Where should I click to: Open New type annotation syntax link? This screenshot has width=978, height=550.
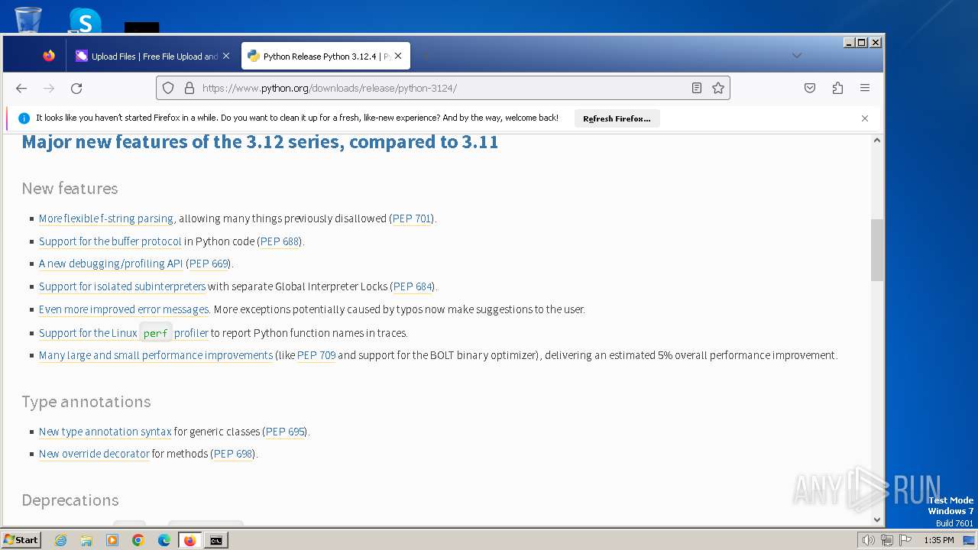pyautogui.click(x=105, y=432)
